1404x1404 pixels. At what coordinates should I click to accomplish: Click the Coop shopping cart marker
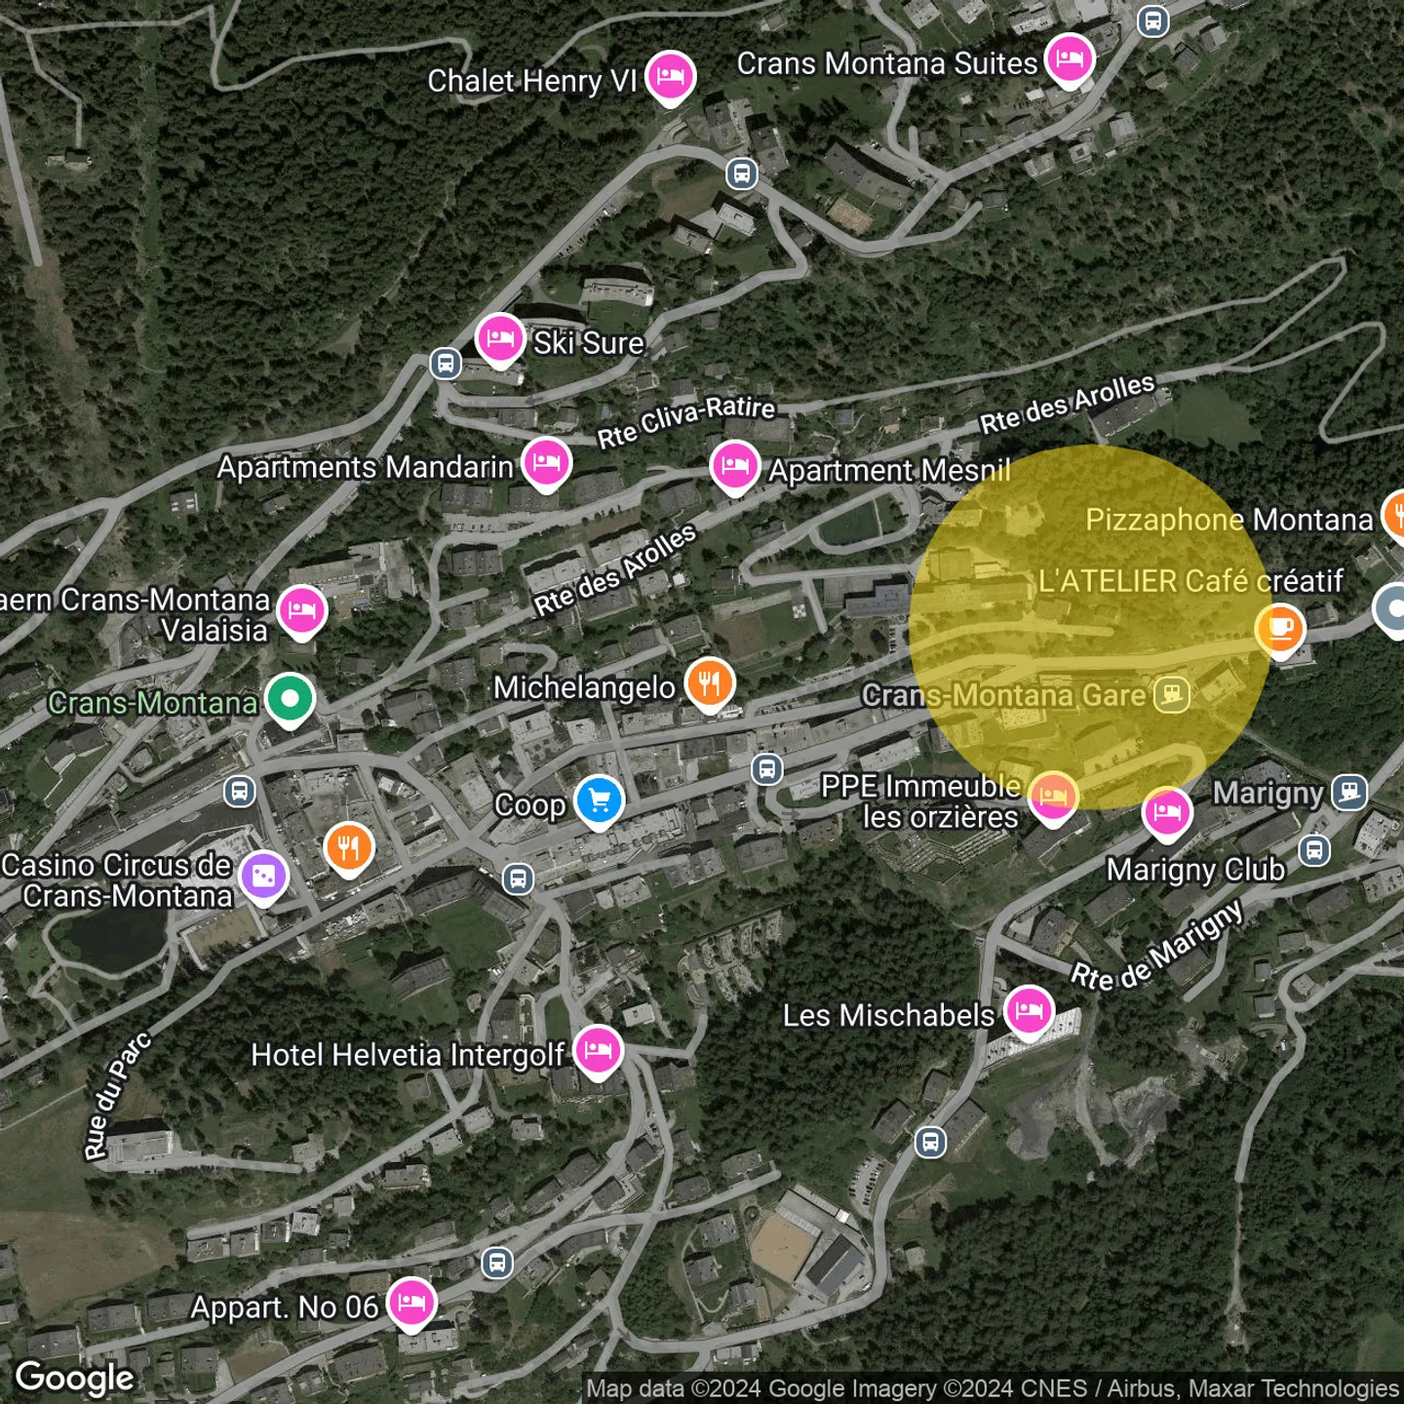(x=599, y=800)
